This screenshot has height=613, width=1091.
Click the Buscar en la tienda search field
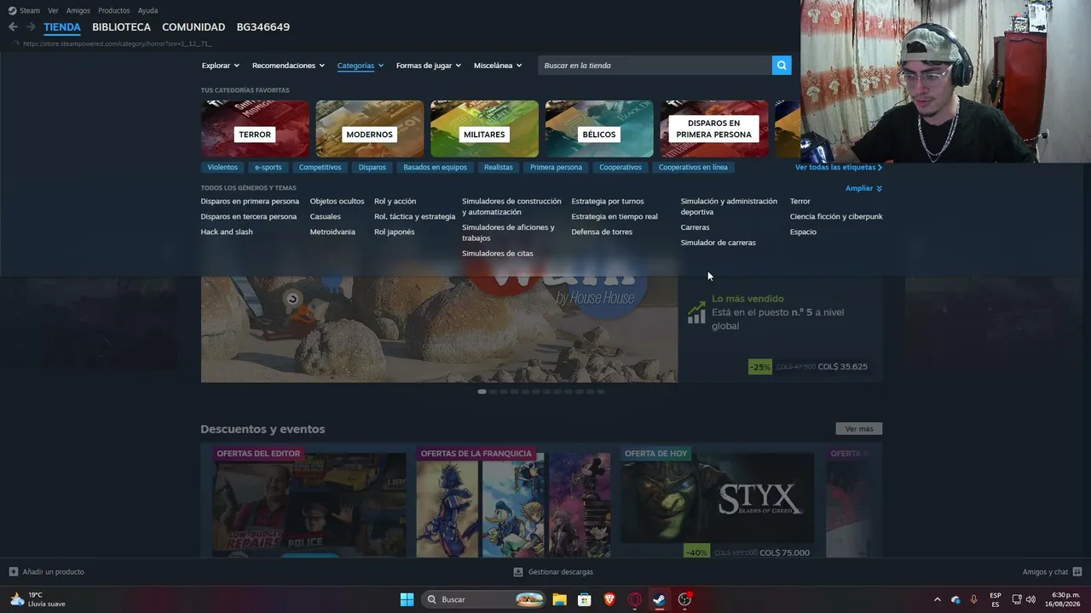coord(655,66)
